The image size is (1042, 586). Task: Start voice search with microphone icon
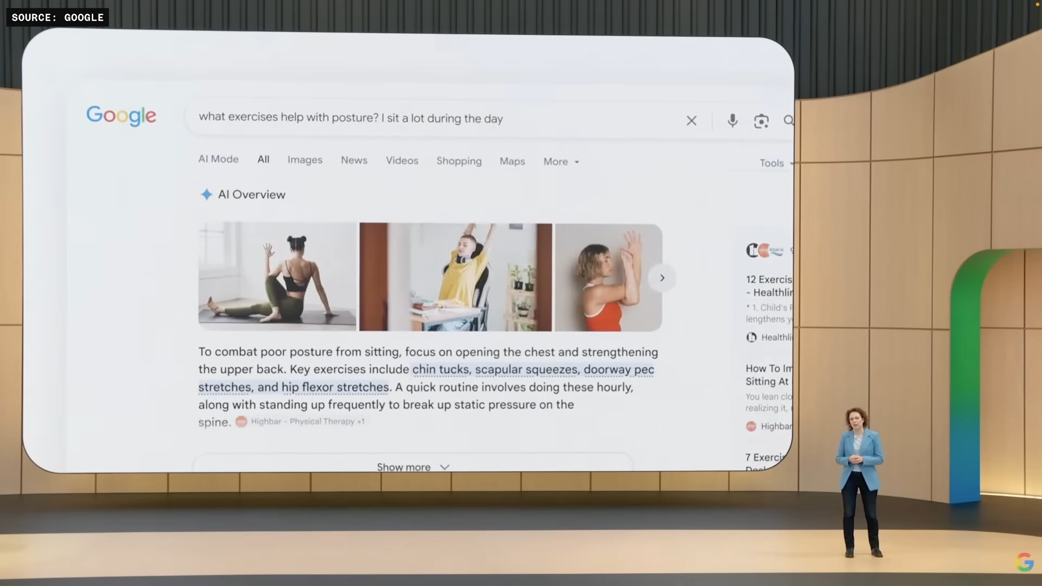tap(732, 120)
